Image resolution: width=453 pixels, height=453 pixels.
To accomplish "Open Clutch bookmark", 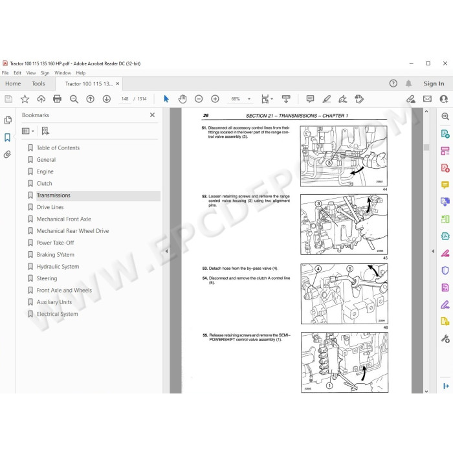I will [x=44, y=183].
